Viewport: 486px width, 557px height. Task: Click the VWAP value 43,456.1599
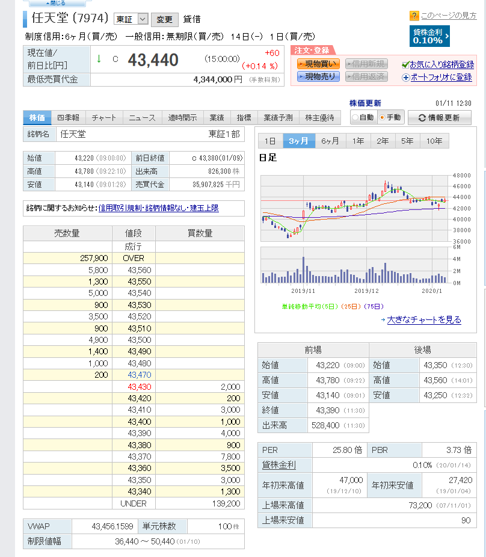pyautogui.click(x=112, y=526)
